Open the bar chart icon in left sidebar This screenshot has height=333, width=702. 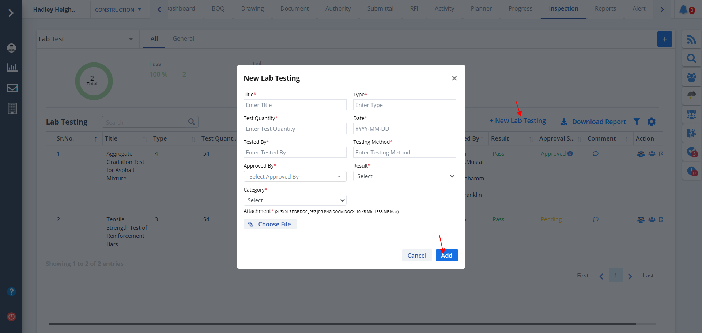[x=12, y=68]
